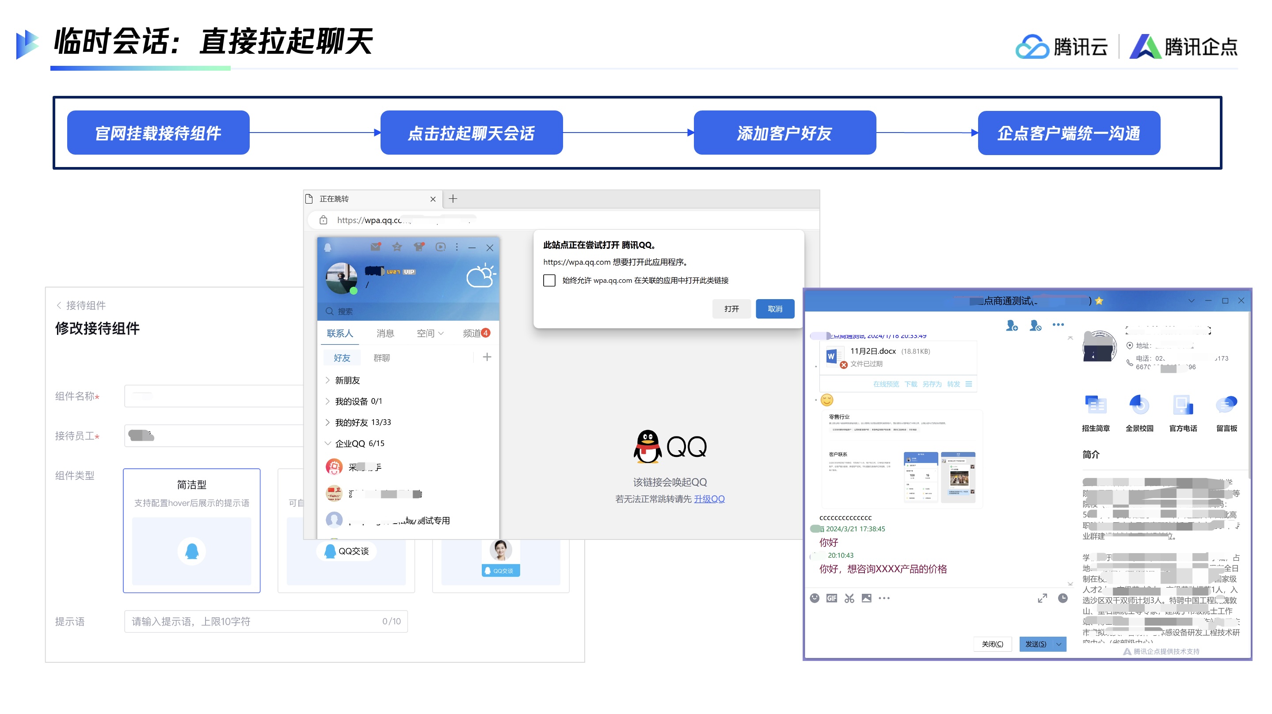The height and width of the screenshot is (714, 1272).
Task: Collapse the 企业QQ 6/15 group
Action: 328,443
